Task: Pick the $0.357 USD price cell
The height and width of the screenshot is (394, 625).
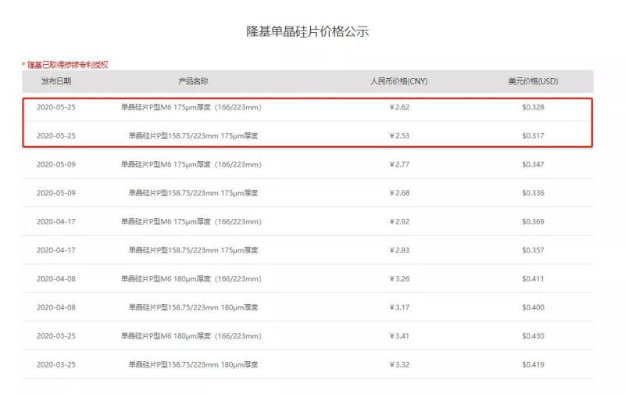Action: click(533, 250)
